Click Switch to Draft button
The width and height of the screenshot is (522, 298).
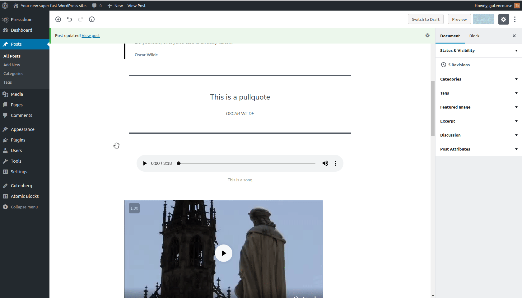(x=426, y=19)
